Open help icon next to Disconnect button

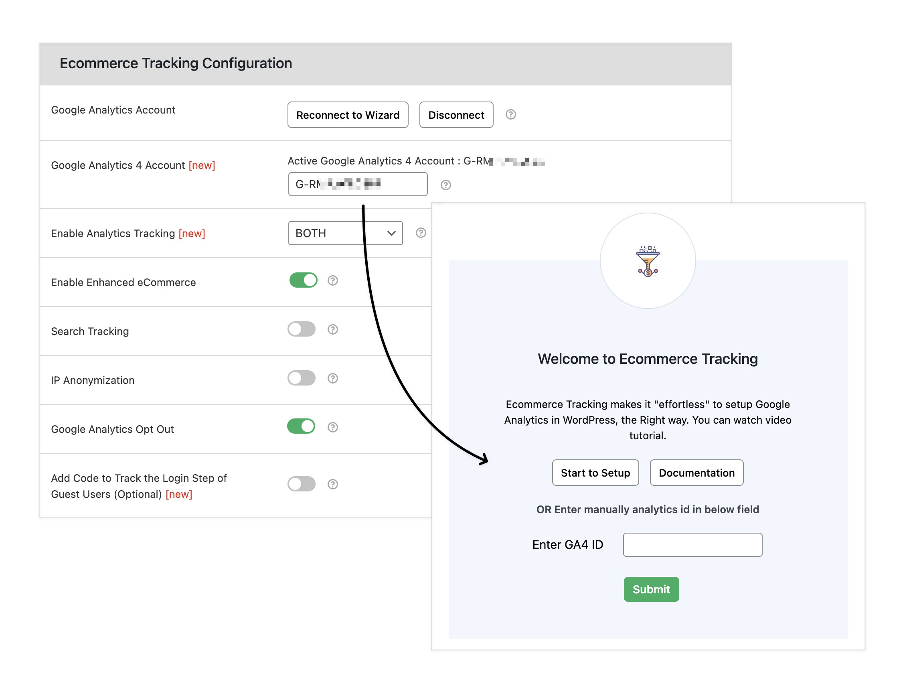click(x=510, y=115)
